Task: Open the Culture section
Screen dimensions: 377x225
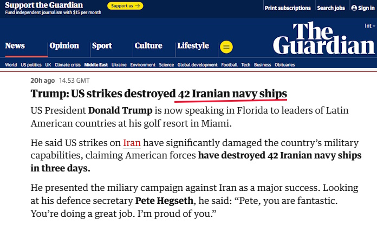Action: [x=148, y=46]
